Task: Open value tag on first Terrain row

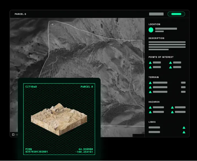Action: click(183, 83)
